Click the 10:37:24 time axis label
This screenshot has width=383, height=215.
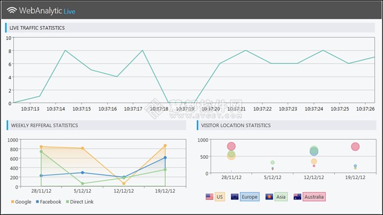314,109
